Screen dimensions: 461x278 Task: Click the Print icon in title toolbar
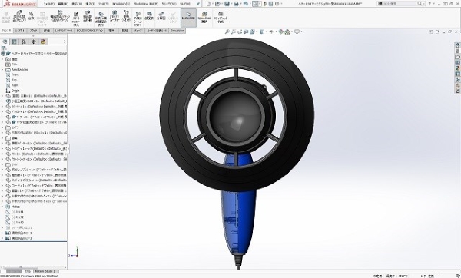(236, 4)
